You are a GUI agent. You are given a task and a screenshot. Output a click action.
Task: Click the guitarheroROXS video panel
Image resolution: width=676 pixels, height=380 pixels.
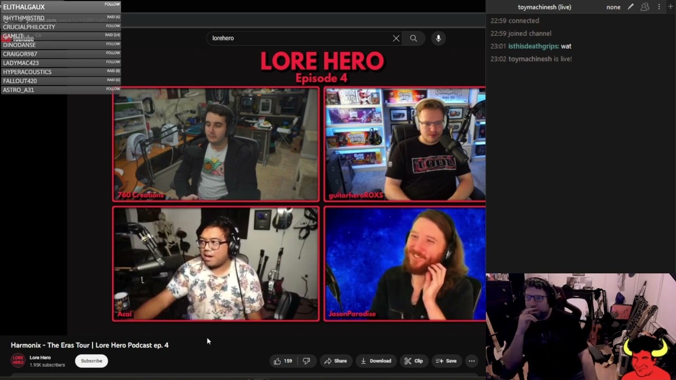point(405,144)
